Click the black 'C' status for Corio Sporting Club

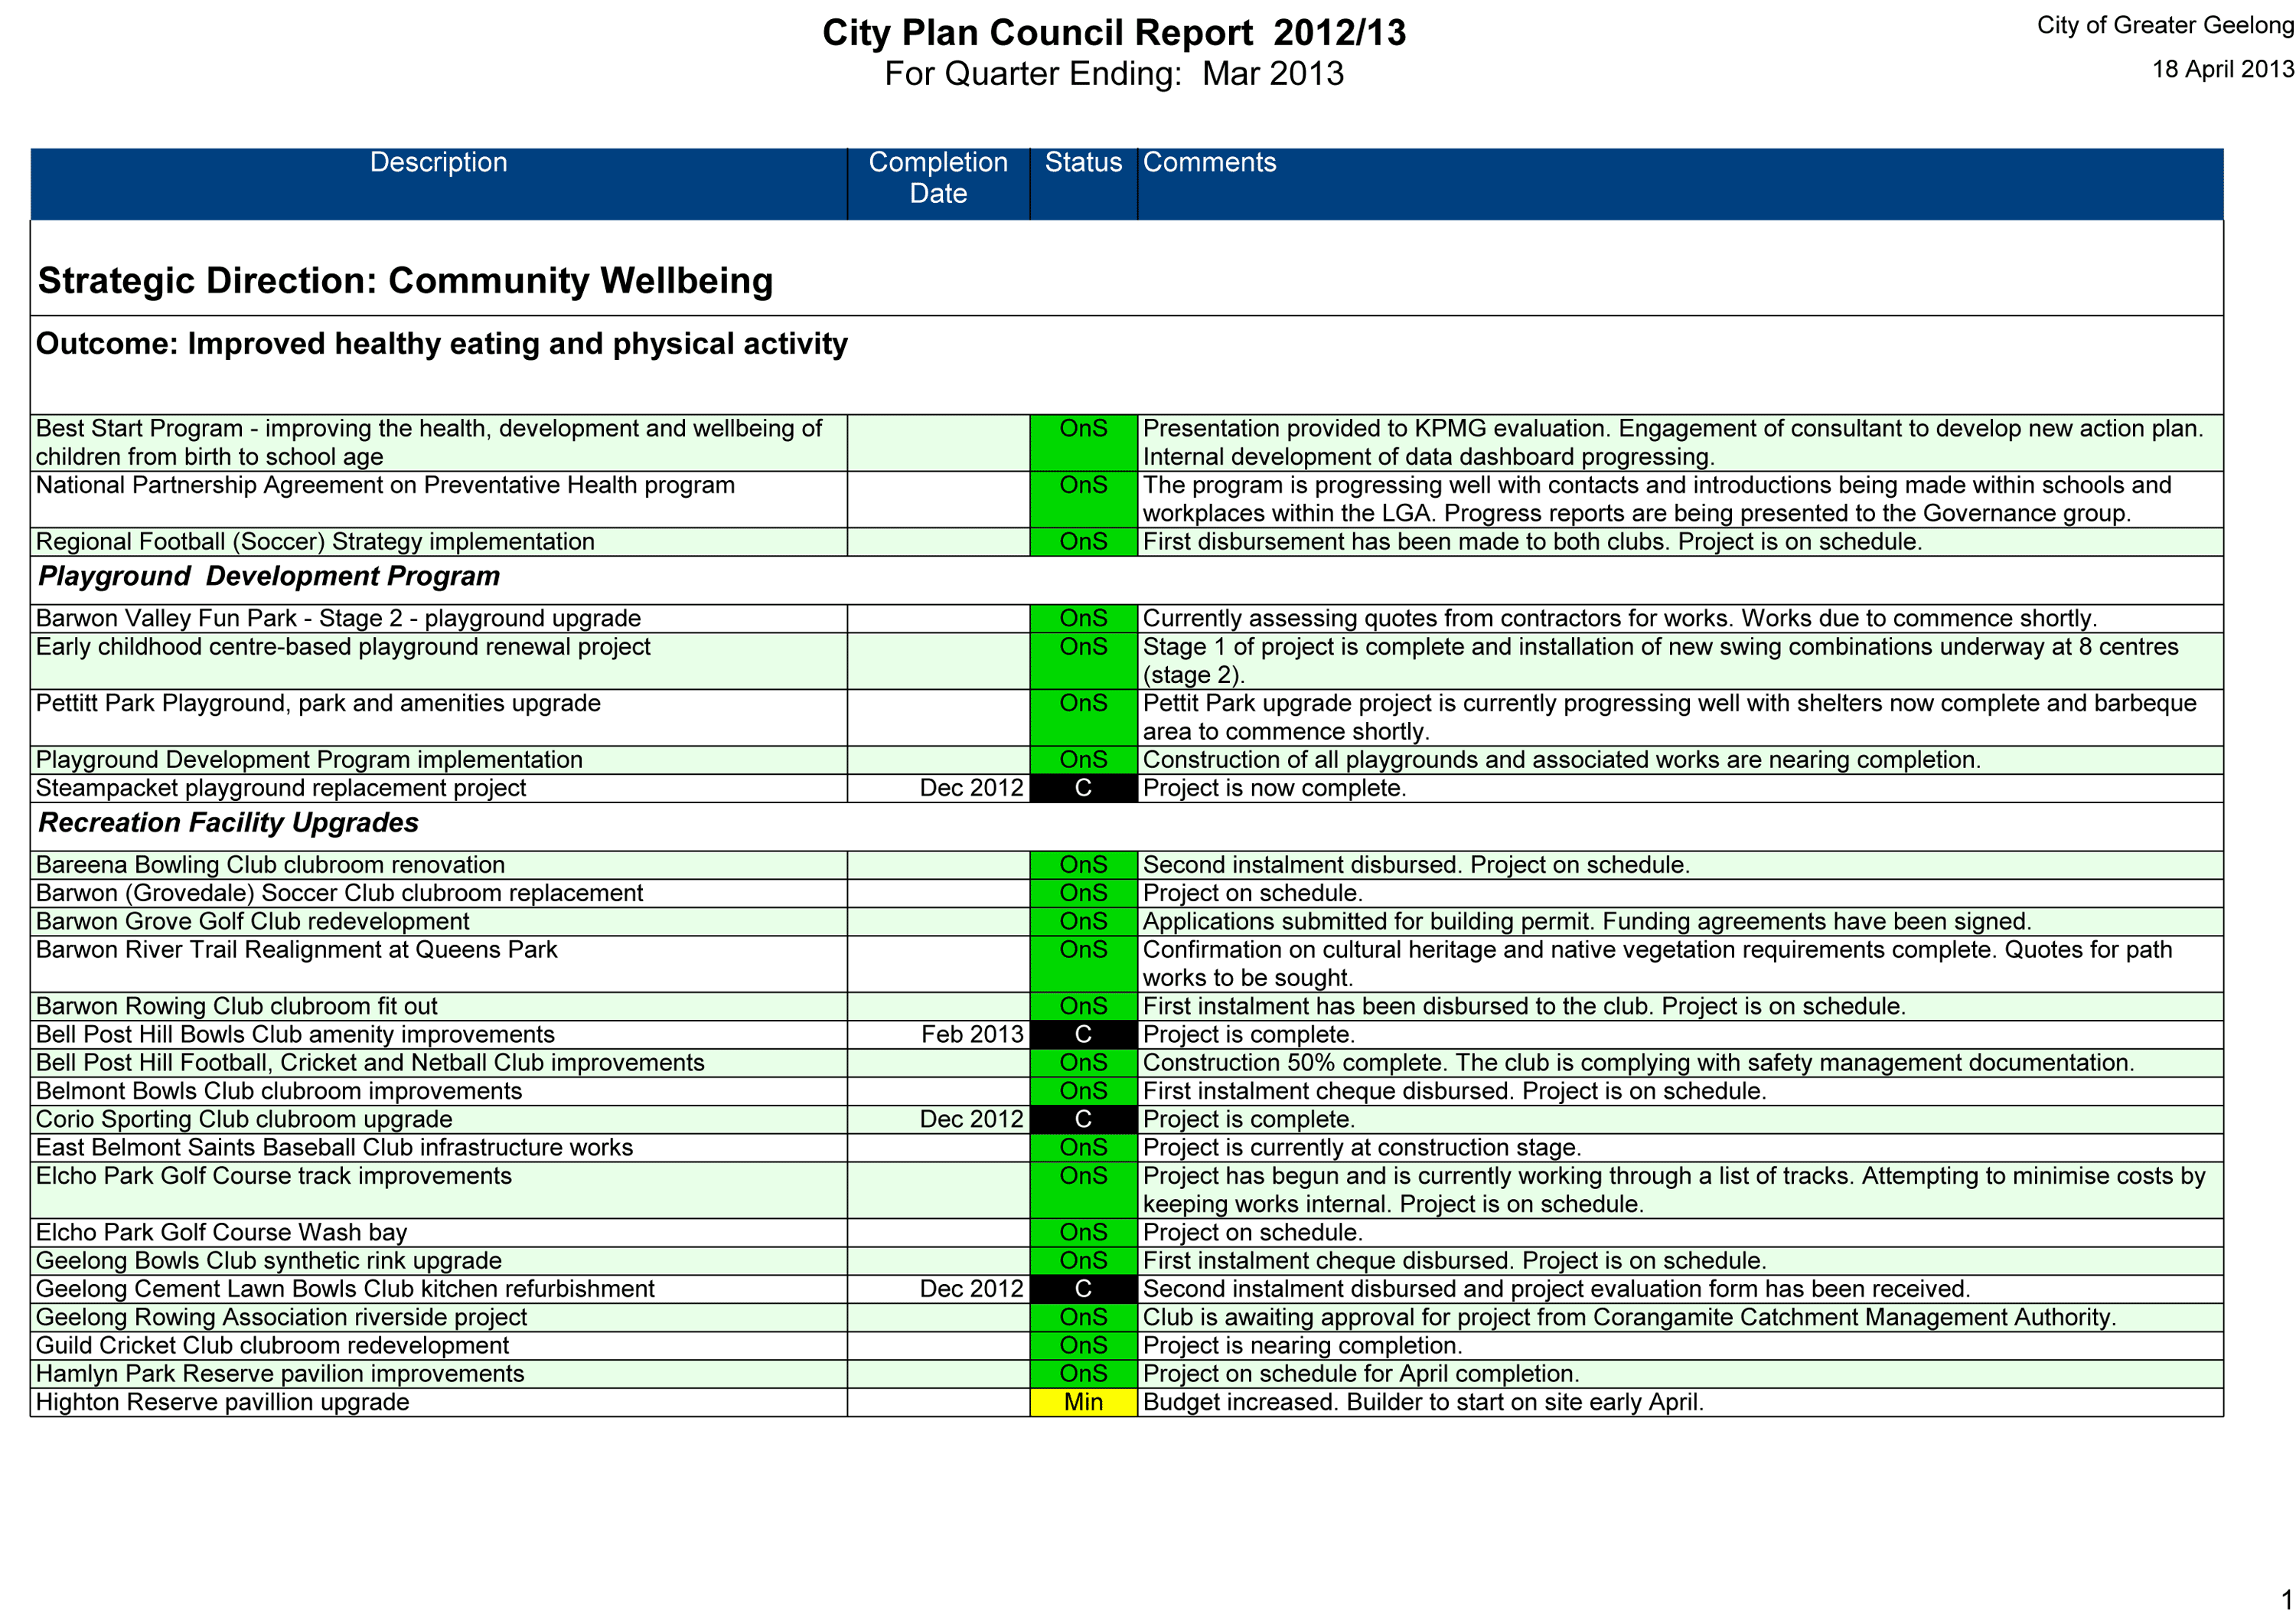click(x=1083, y=1119)
